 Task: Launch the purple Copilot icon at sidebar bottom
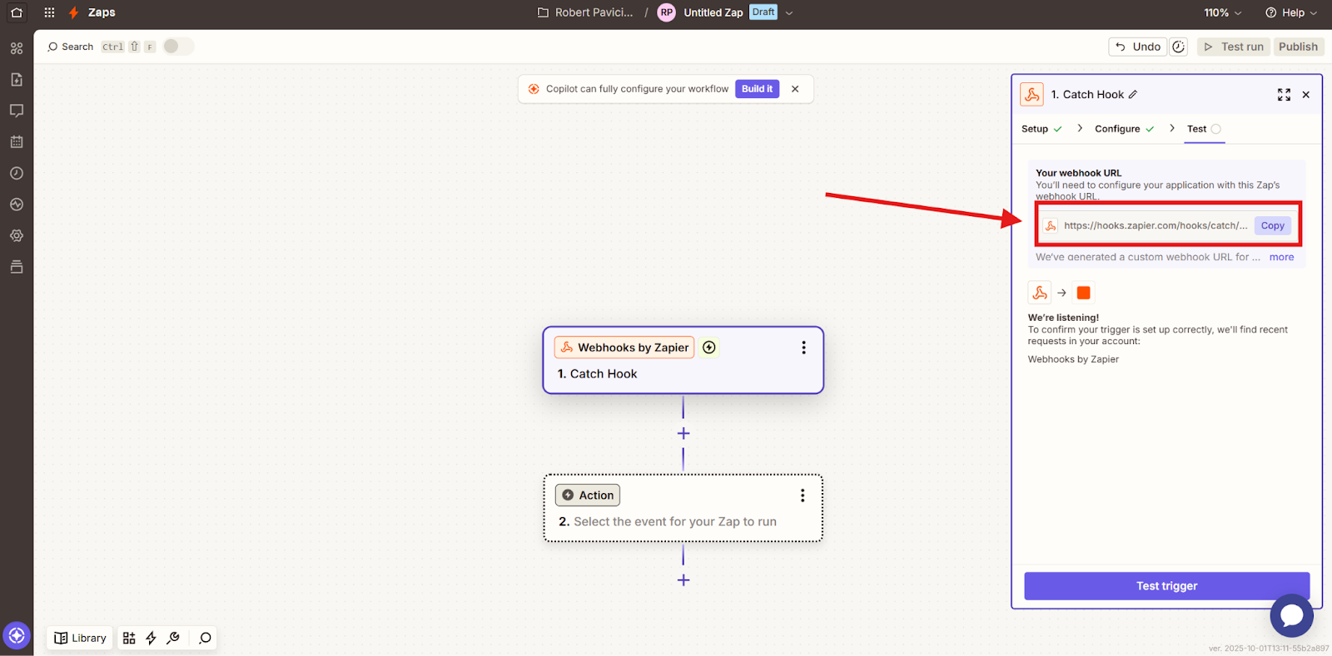tap(17, 636)
